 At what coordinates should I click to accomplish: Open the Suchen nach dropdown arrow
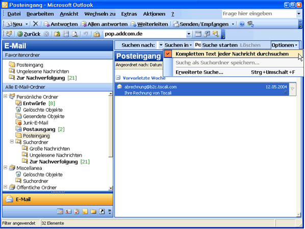point(161,45)
